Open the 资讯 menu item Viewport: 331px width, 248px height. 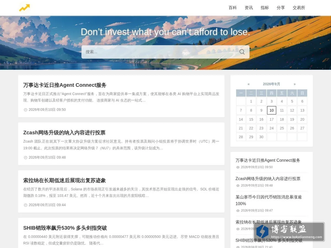pyautogui.click(x=249, y=8)
